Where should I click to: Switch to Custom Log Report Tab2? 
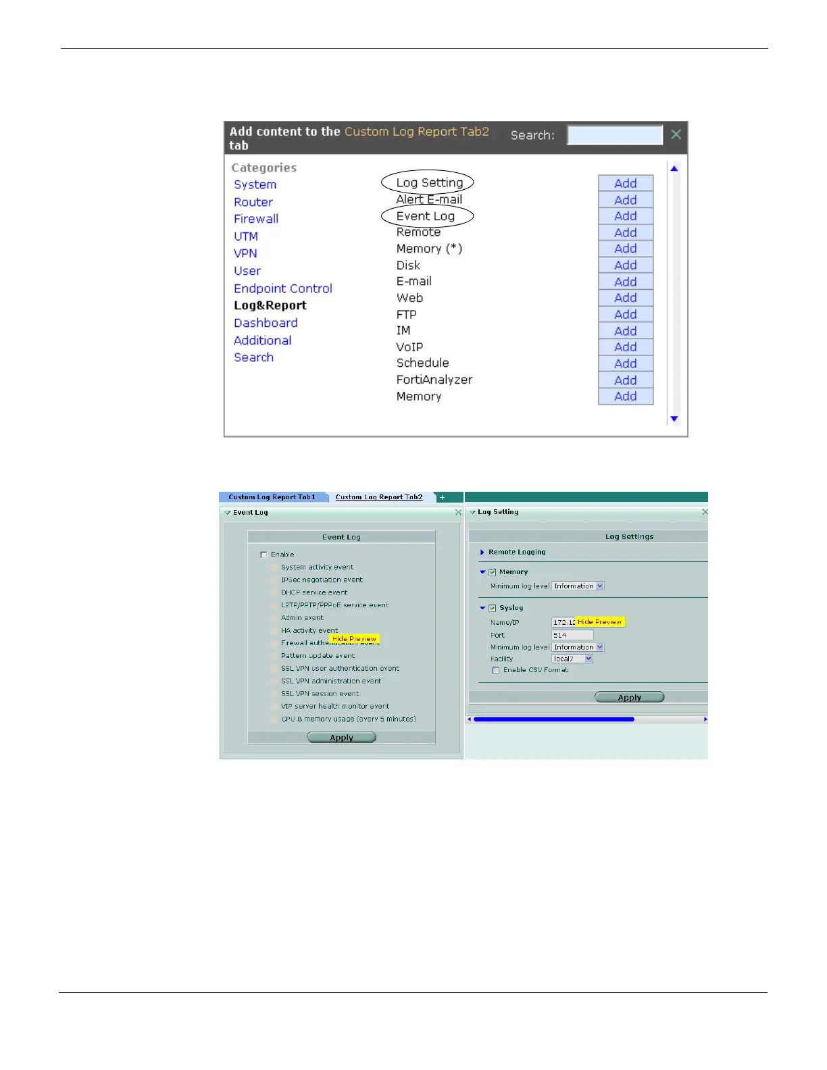379,497
